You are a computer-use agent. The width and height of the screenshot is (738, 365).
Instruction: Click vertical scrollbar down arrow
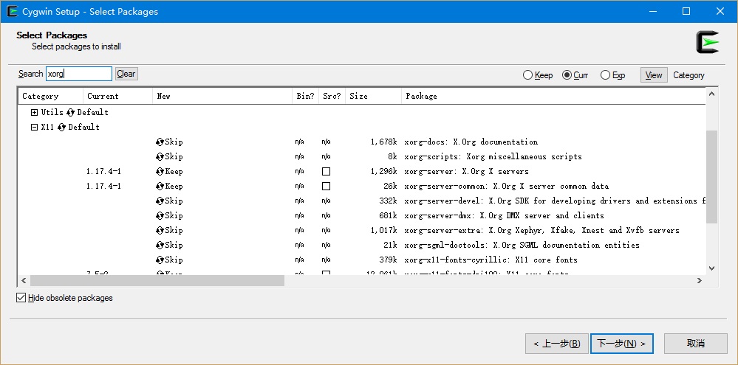[711, 268]
